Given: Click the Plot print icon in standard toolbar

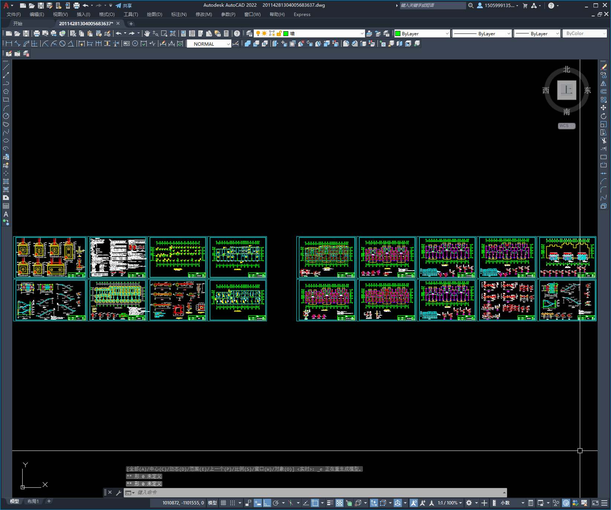Looking at the screenshot, I should [x=36, y=33].
